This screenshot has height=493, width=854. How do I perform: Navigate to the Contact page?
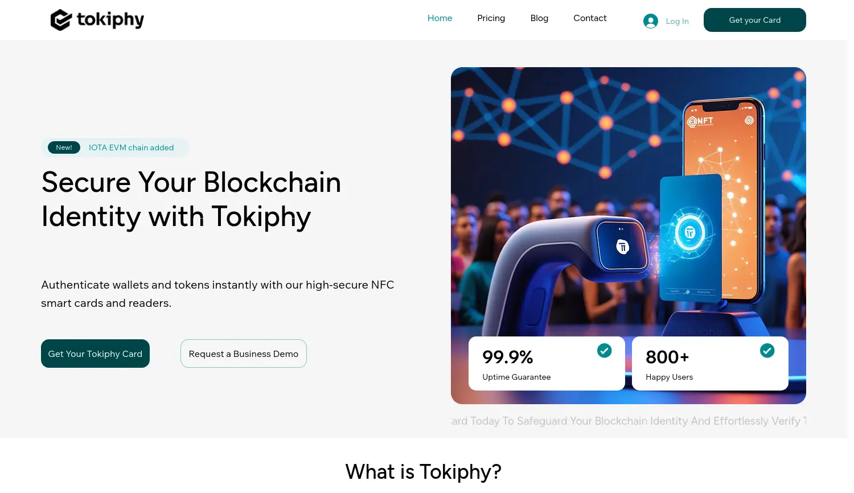590,18
